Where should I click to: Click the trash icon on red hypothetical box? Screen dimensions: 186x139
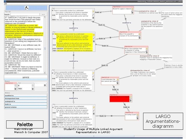click(x=131, y=101)
